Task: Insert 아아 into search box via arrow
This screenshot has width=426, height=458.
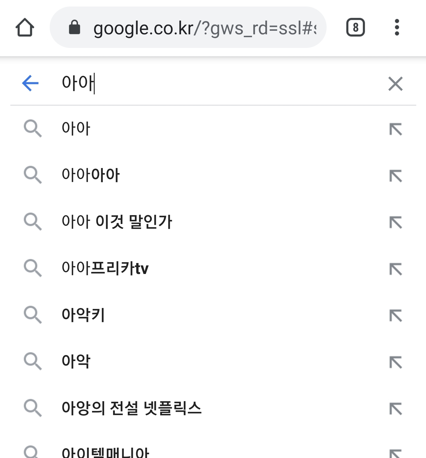Action: click(x=396, y=129)
